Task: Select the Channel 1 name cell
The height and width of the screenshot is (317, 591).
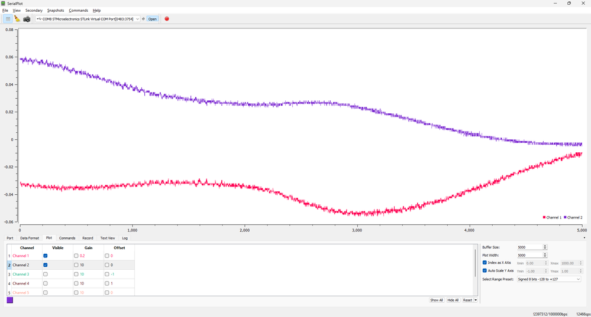Action: (x=27, y=256)
